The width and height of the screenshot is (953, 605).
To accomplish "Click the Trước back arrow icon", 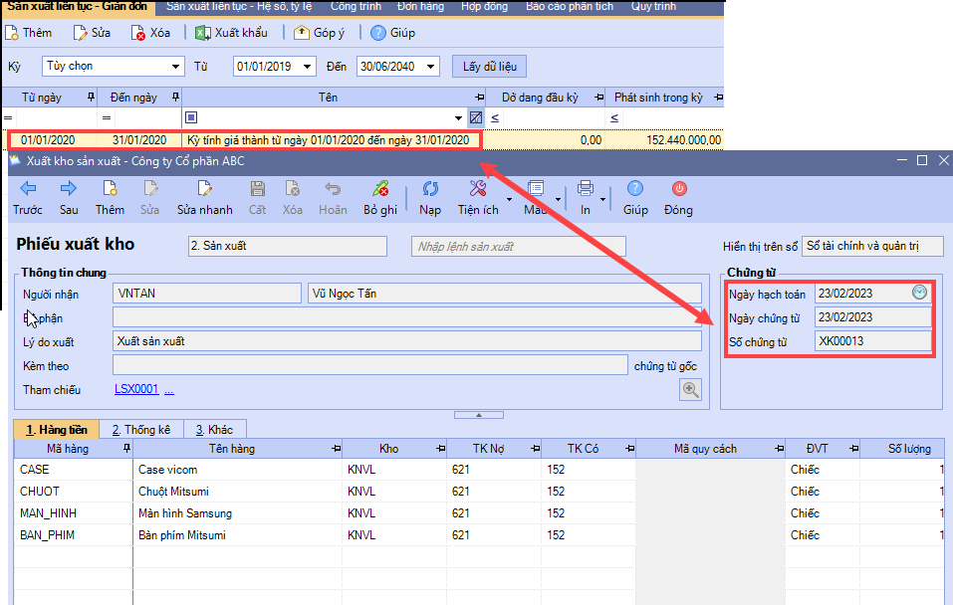I will [x=28, y=188].
